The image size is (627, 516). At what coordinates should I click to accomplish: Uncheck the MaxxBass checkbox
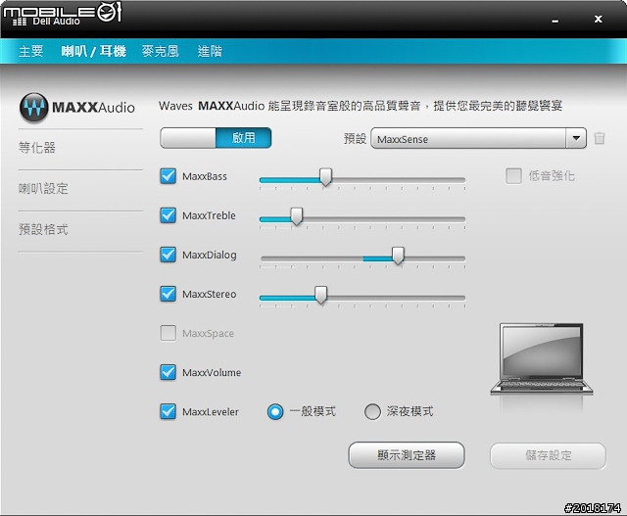pyautogui.click(x=168, y=176)
